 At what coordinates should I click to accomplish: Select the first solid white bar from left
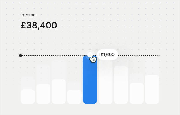coord(28,96)
